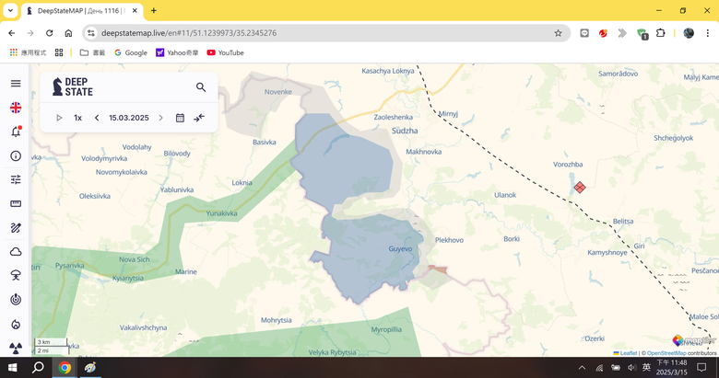Screen dimensions: 719x378
Task: Open a new browser tab
Action: [154, 10]
